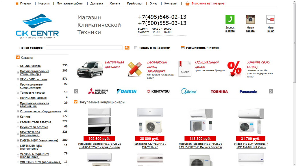
Task: Click the orange search magnifier button
Action: 127,48
